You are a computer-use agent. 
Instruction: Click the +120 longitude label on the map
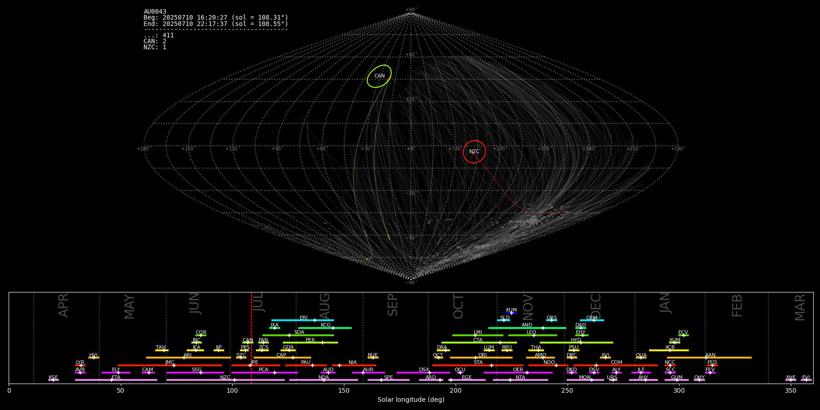coord(231,149)
